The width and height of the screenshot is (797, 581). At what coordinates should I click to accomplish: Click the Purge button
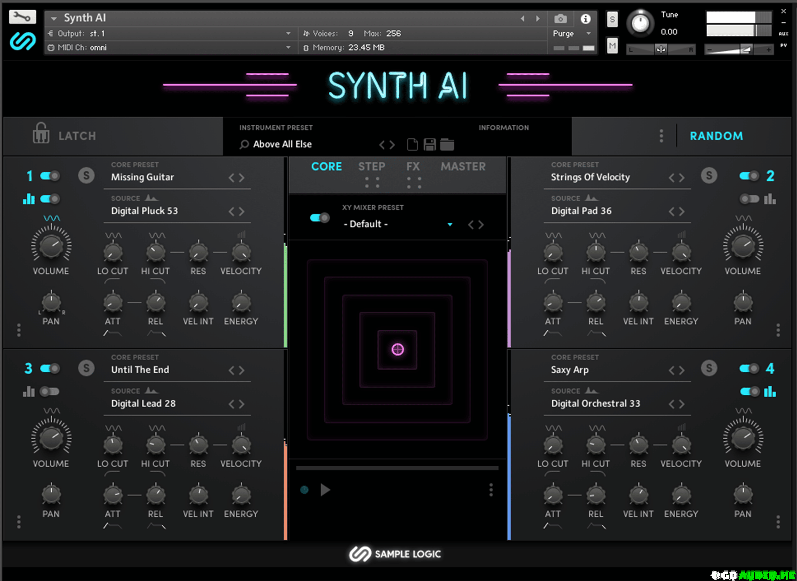564,33
